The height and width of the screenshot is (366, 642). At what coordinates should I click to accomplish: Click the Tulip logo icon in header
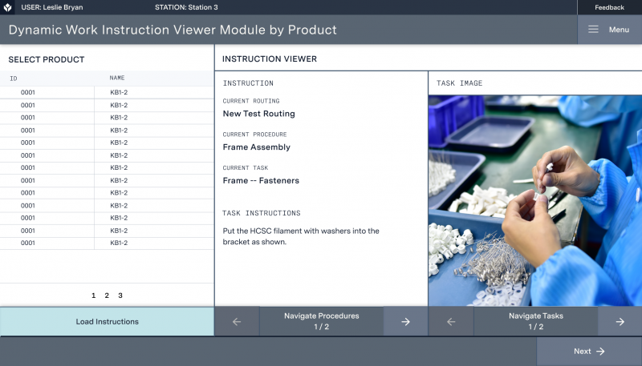click(8, 7)
